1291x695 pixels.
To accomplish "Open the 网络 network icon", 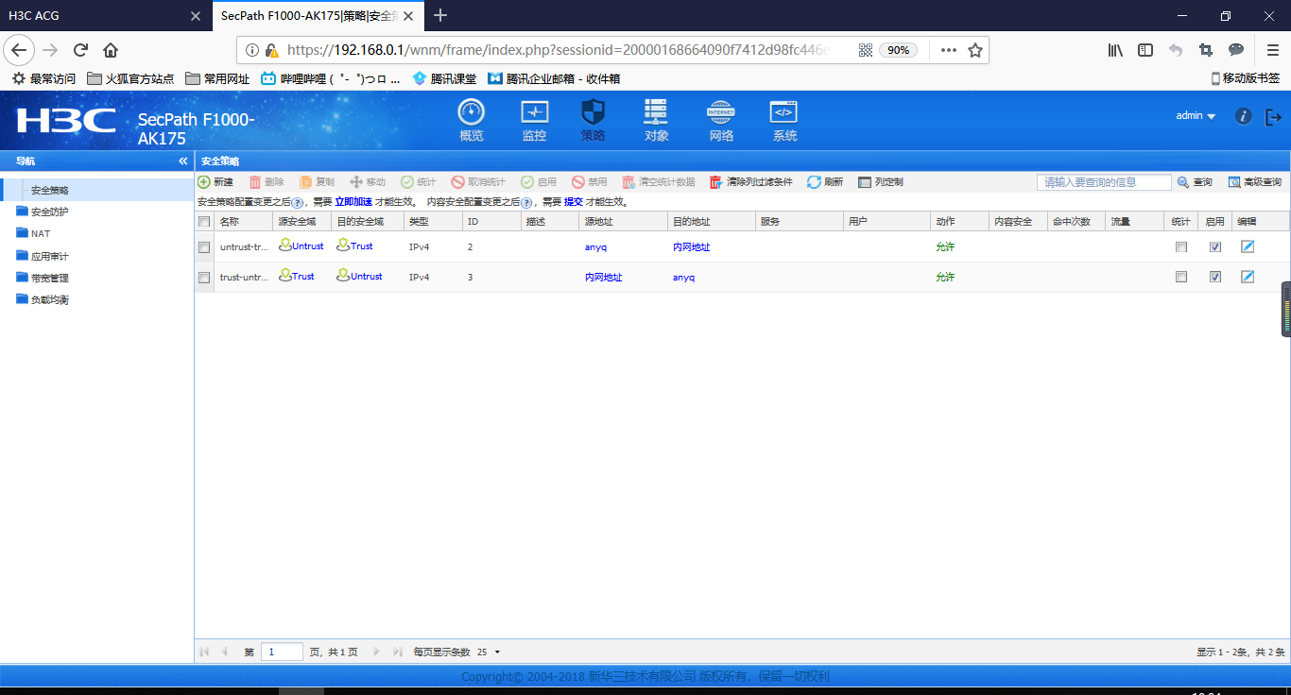I will click(721, 113).
